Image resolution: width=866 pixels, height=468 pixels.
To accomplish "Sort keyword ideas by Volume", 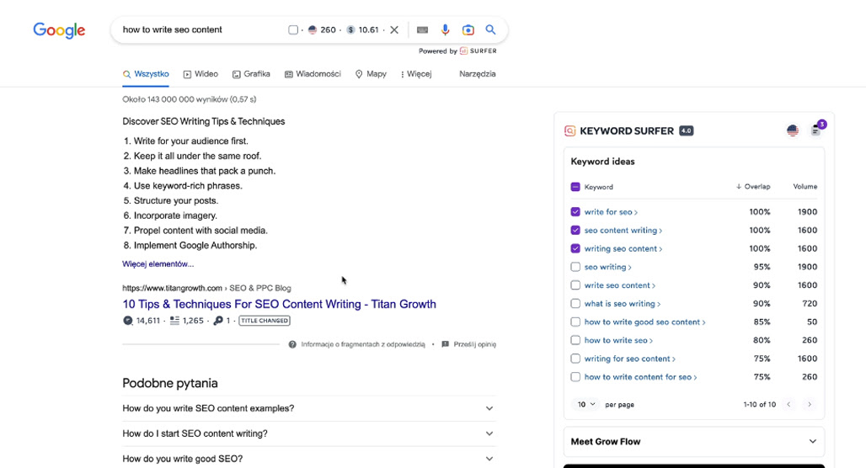I will click(x=805, y=187).
